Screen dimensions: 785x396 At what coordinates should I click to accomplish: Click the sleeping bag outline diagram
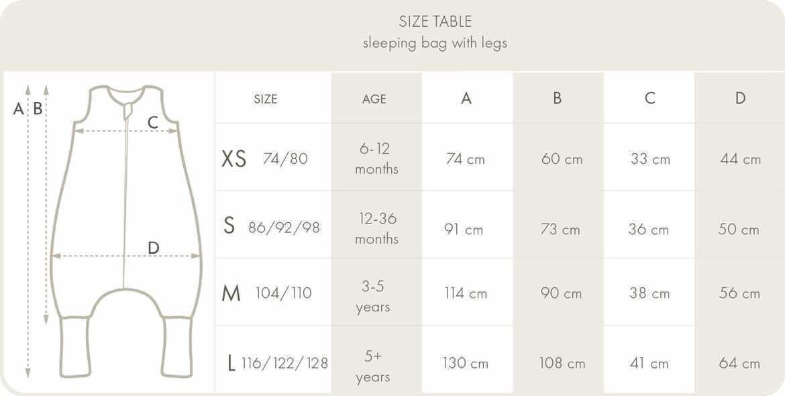(126, 232)
